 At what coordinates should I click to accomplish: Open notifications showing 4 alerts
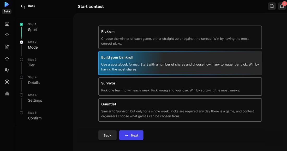point(281,6)
